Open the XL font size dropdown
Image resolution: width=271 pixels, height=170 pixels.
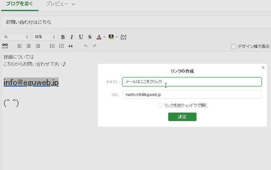(16, 37)
